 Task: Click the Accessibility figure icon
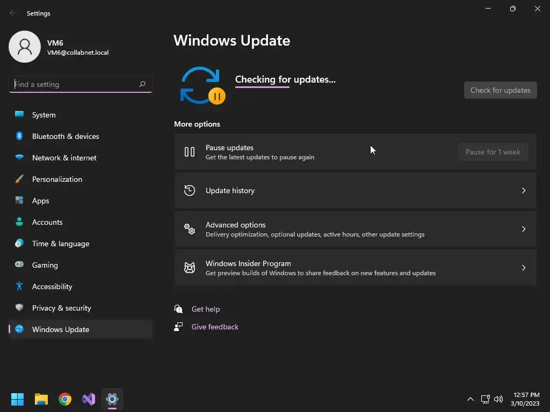[19, 286]
